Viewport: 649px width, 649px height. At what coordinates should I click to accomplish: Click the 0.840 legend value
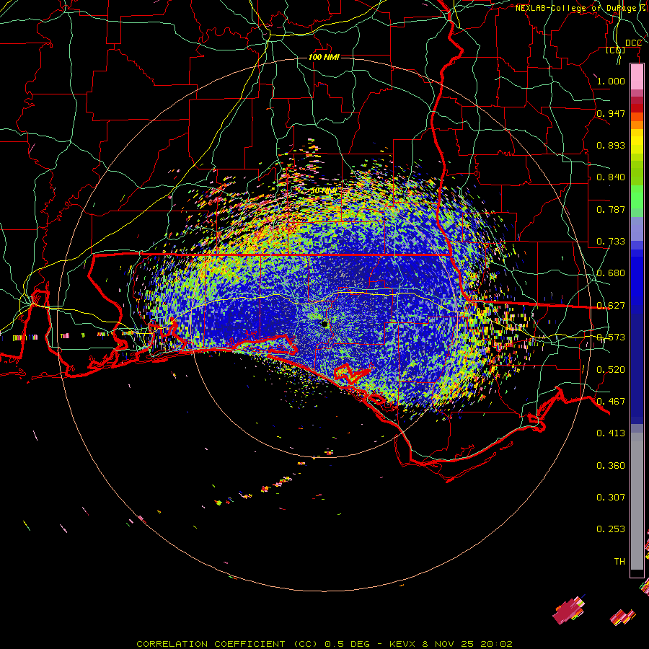tap(611, 177)
